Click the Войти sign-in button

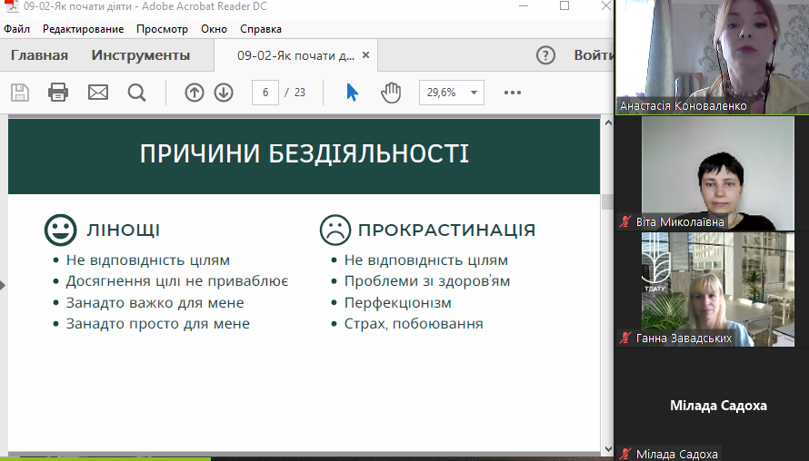pos(593,55)
